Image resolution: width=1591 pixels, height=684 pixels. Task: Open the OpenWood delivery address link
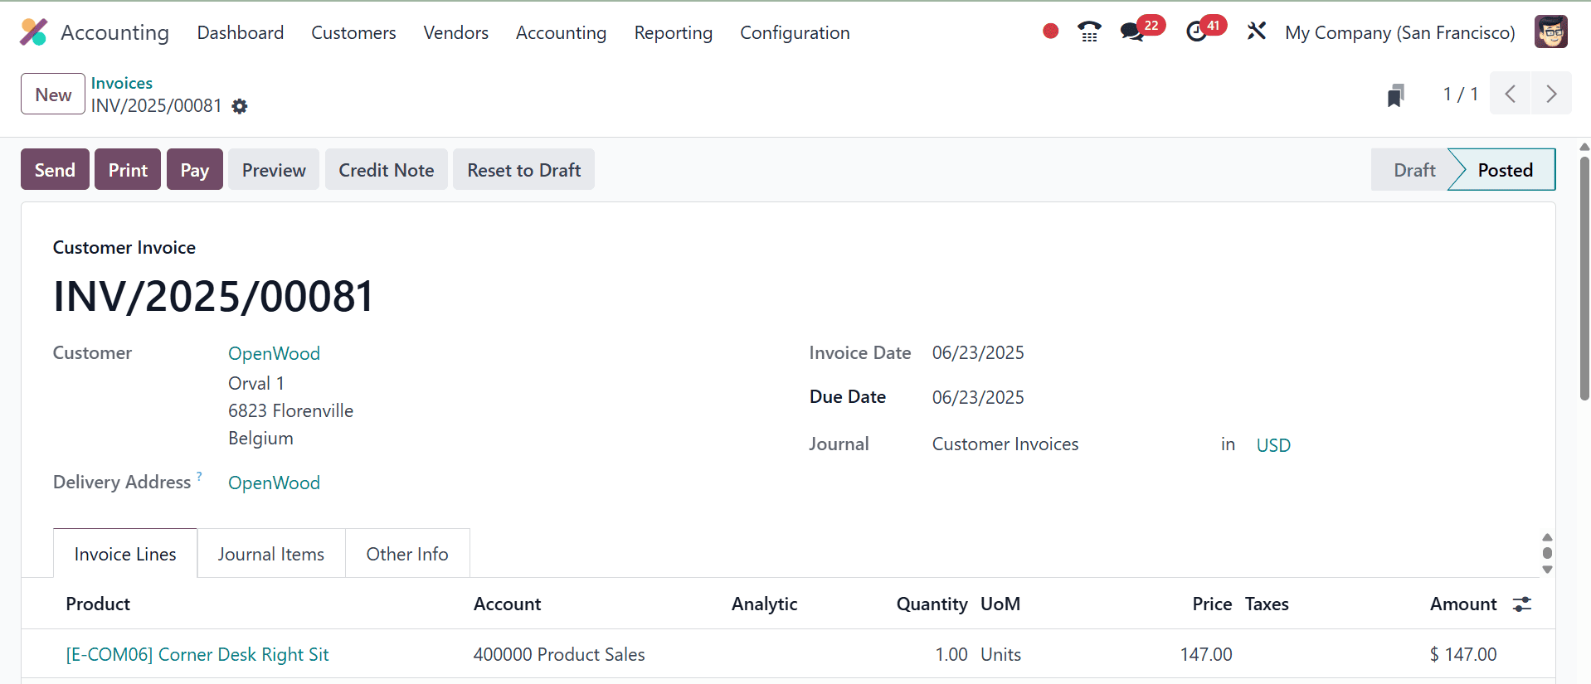[x=274, y=483]
